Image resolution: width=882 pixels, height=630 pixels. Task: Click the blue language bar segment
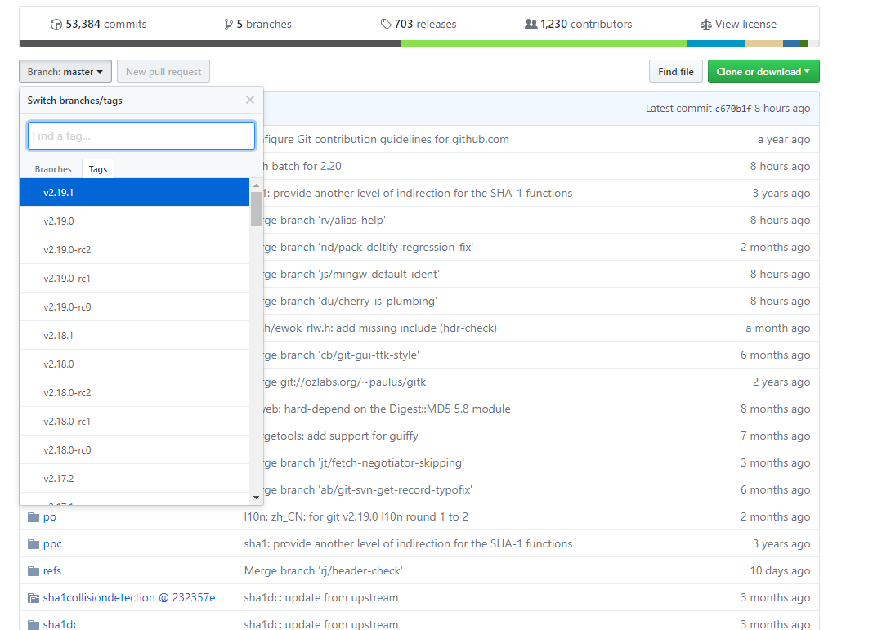(715, 43)
